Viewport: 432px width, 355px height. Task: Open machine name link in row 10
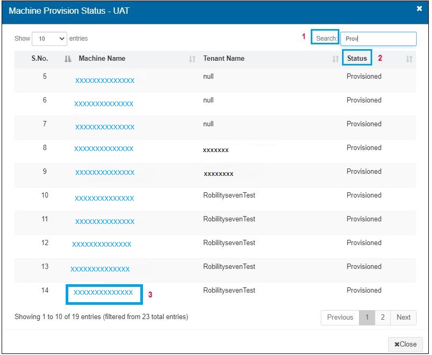pyautogui.click(x=104, y=199)
